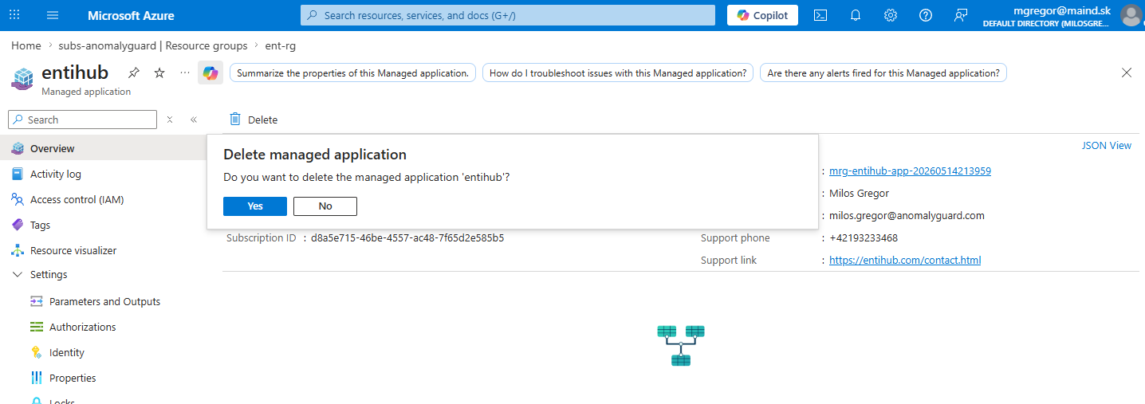1145x404 pixels.
Task: Focus the sidebar menu Search field
Action: tap(82, 120)
